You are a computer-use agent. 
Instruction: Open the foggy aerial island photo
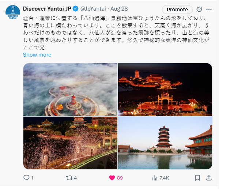[x=70, y=90]
